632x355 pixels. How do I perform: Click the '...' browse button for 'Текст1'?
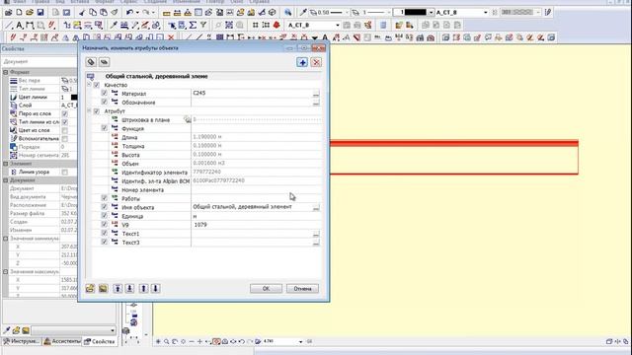[316, 234]
